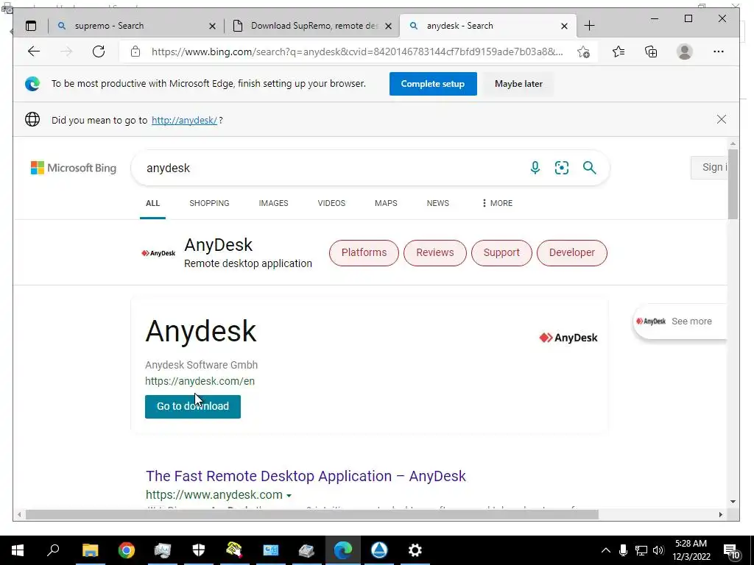Open network status in tray
This screenshot has width=754, height=565.
tap(641, 550)
